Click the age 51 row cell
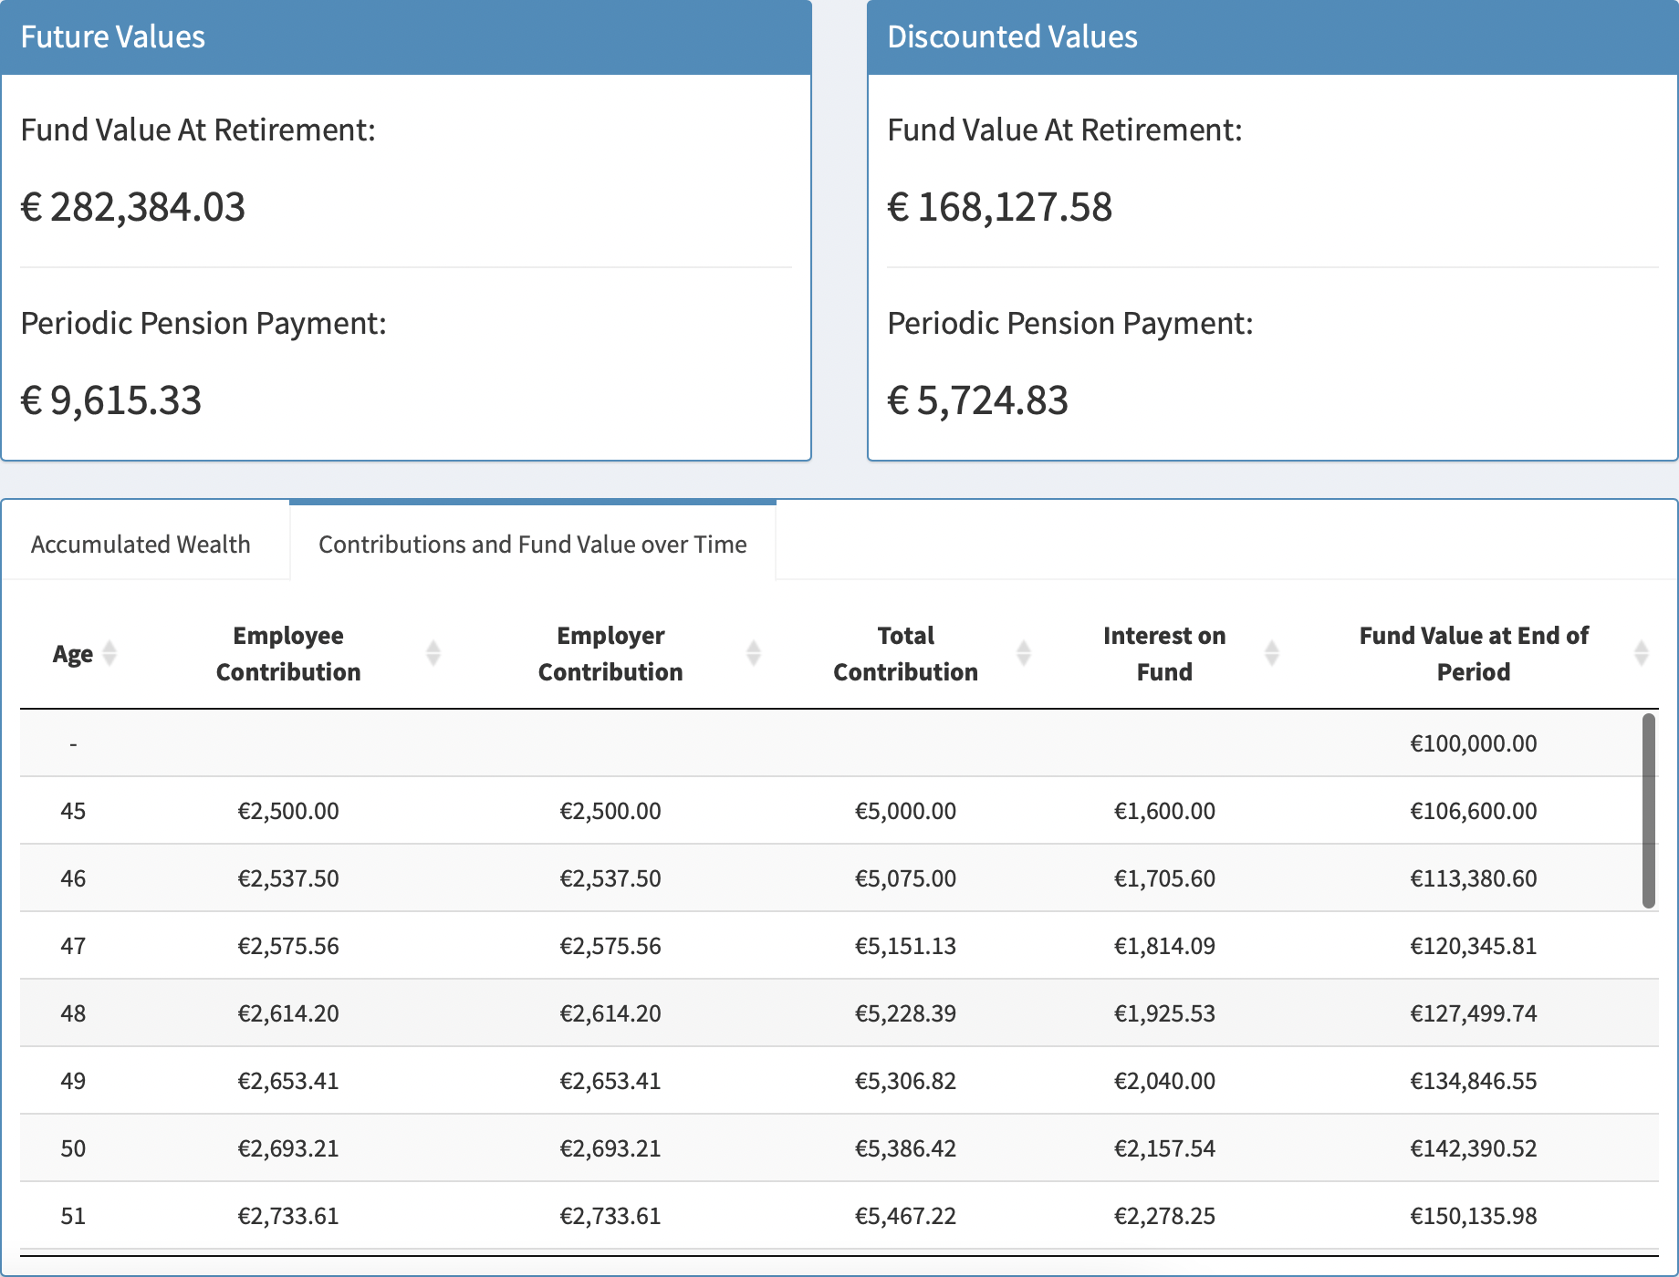 [73, 1216]
